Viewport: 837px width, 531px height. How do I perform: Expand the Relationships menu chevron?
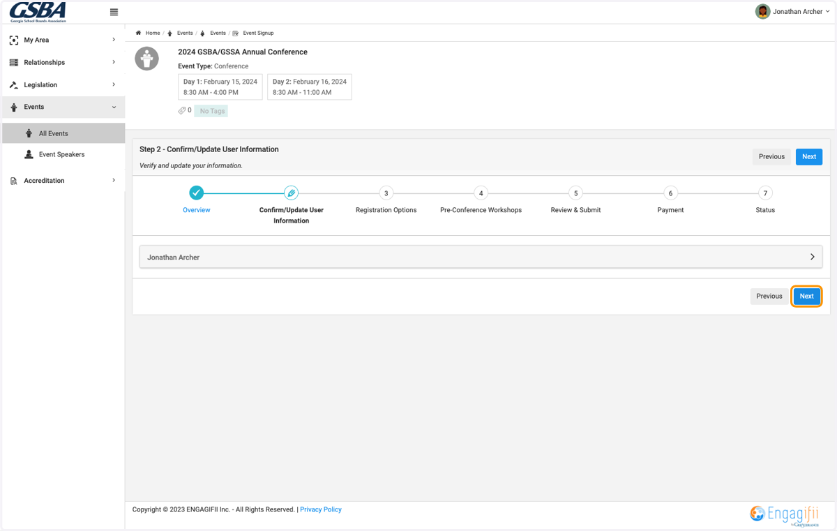114,62
